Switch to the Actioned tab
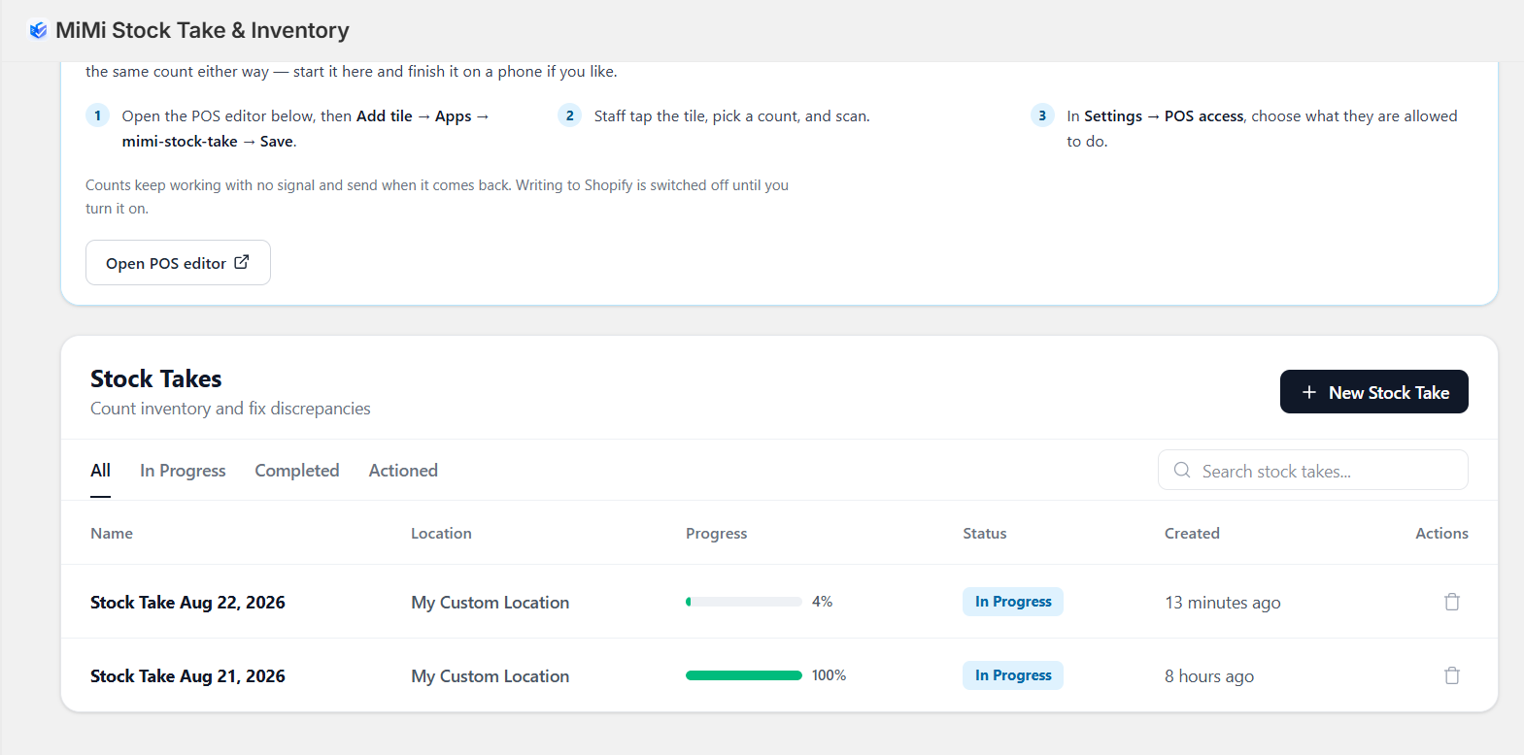 [x=403, y=471]
